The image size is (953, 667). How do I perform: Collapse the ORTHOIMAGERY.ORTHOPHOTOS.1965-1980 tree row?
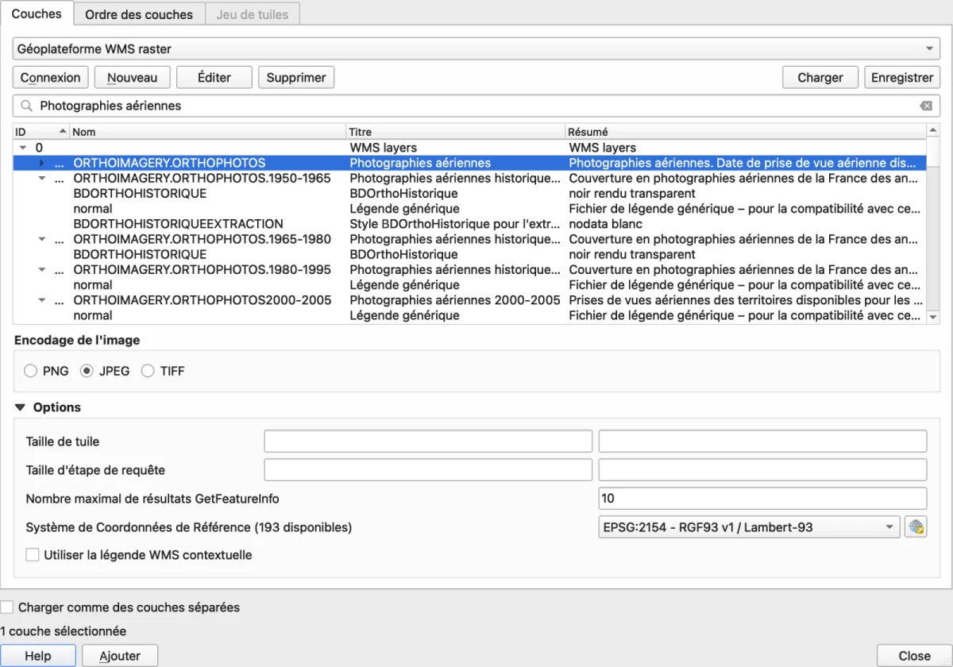tap(42, 239)
